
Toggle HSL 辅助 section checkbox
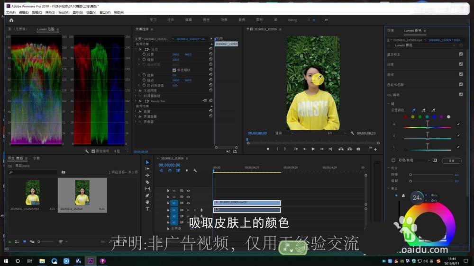[461, 94]
